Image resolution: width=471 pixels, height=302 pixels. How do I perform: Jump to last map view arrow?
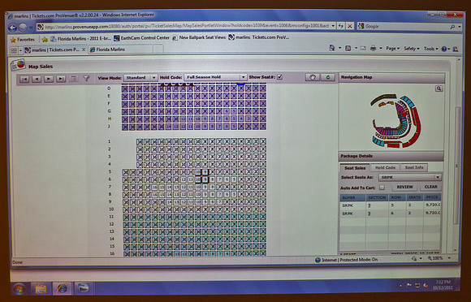point(61,79)
